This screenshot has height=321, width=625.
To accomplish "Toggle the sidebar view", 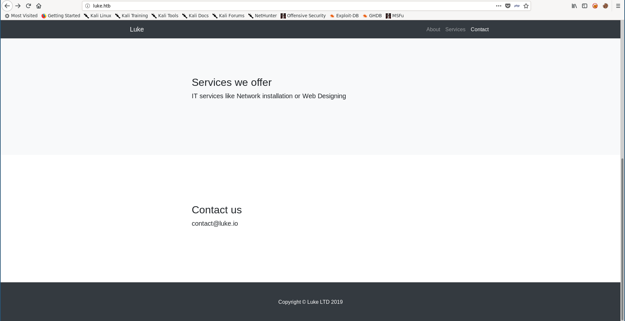I will point(585,6).
